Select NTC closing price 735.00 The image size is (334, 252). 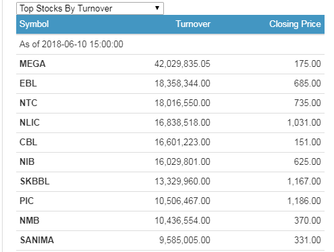coord(308,103)
